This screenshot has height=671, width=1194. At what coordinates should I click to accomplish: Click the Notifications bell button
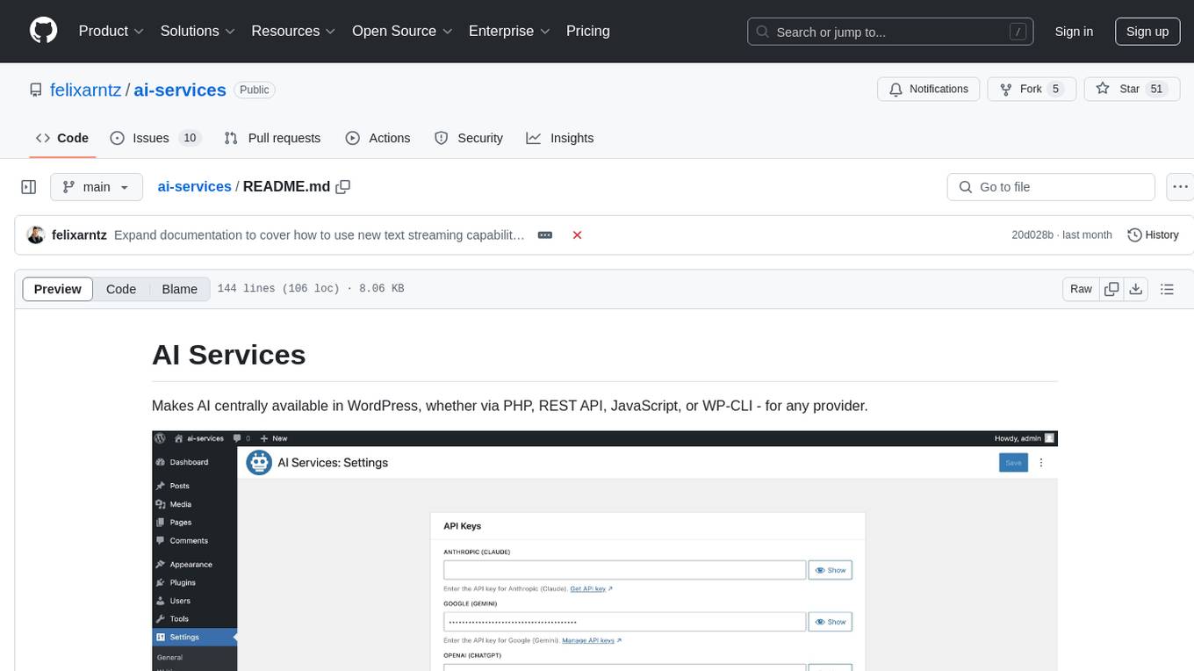(929, 89)
